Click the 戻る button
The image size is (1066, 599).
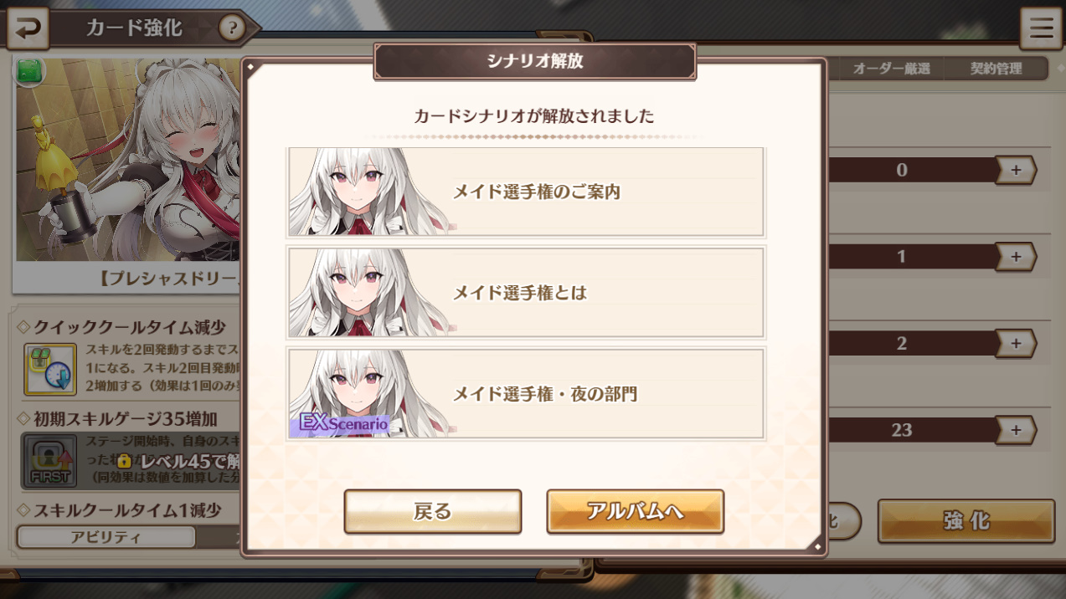pos(433,511)
